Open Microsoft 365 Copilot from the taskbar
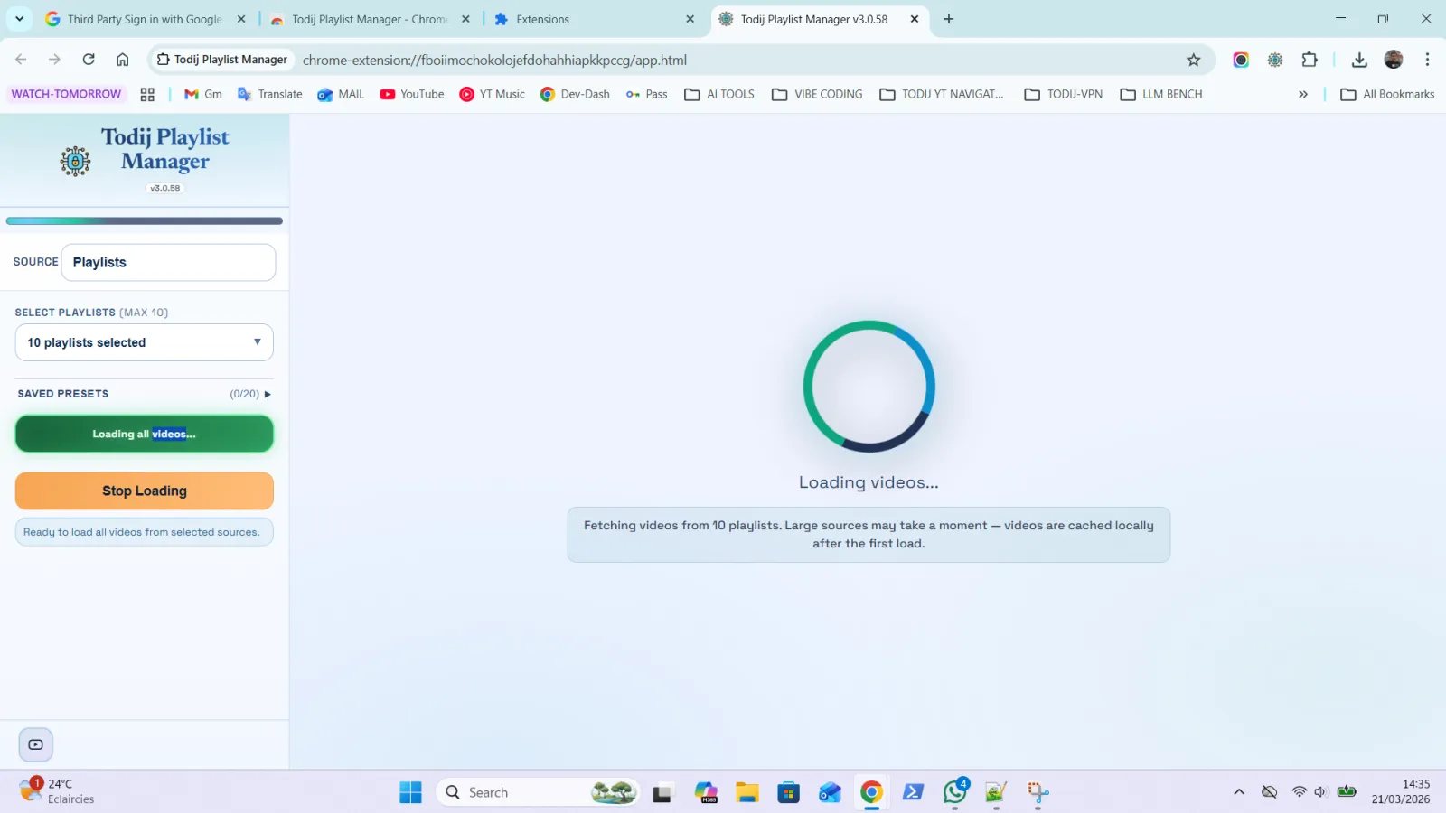 point(706,792)
